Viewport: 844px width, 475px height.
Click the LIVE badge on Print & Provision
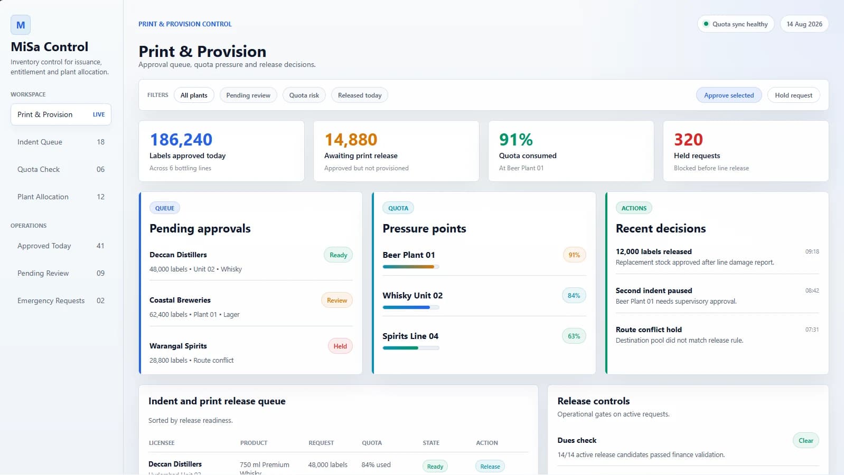pos(99,114)
